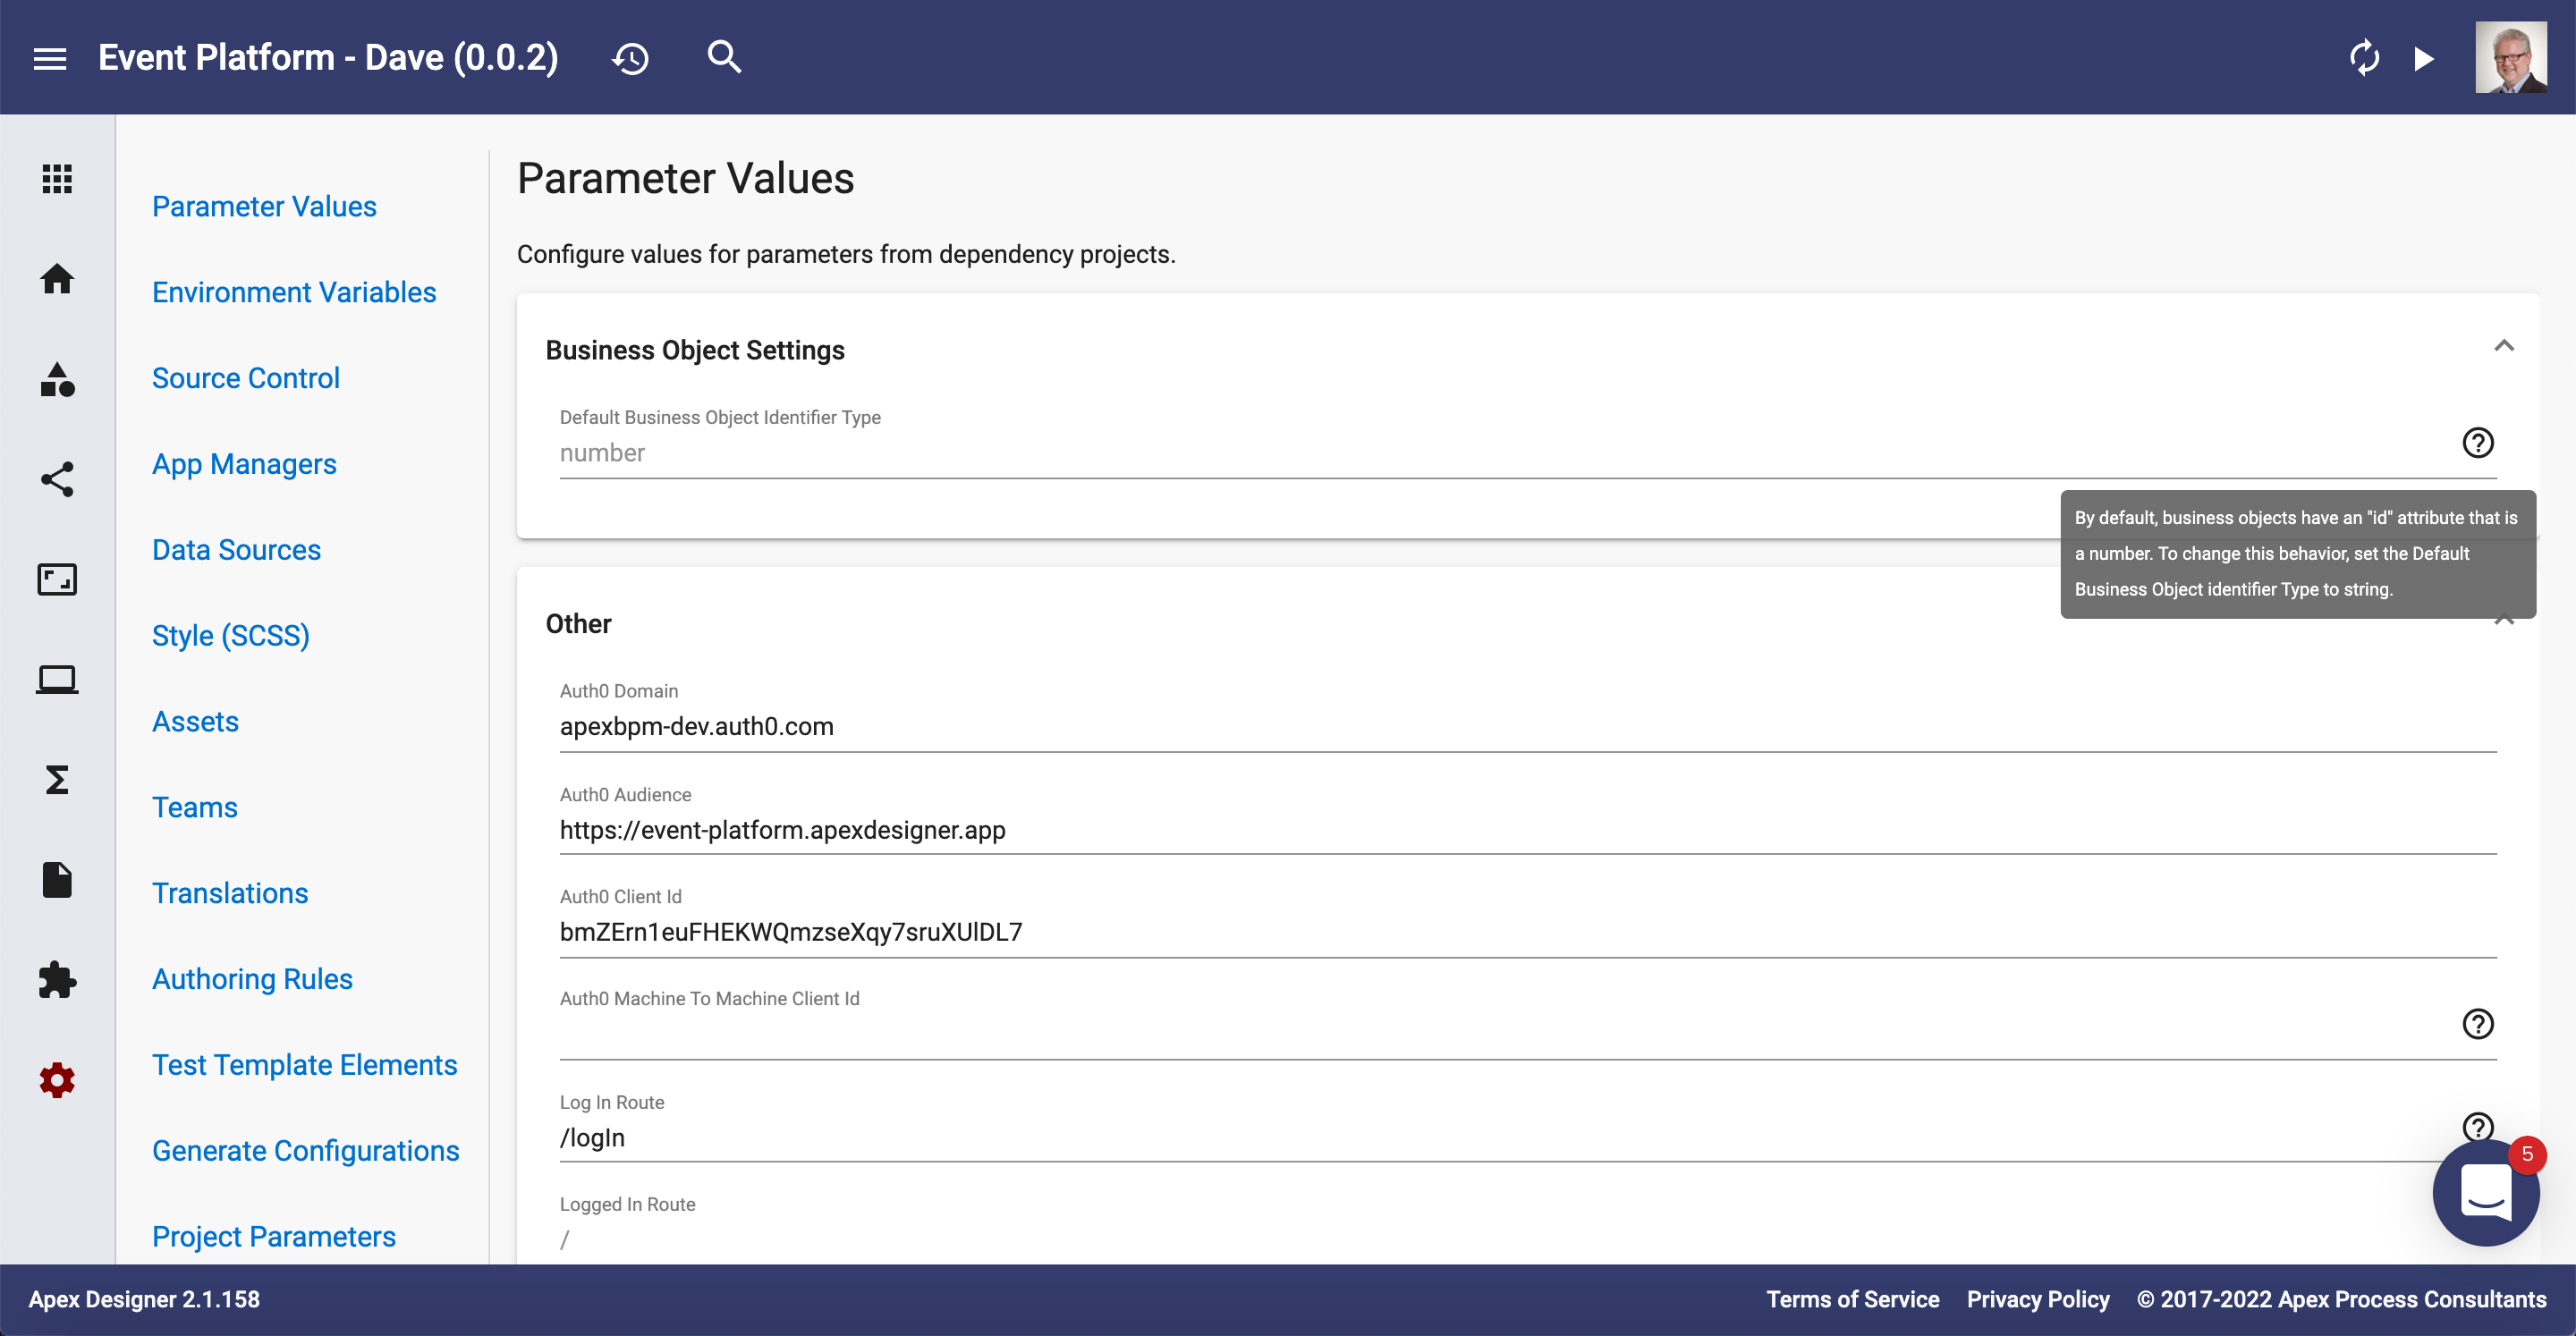Open Generate Configurations link
2576x1336 pixels.
click(305, 1151)
